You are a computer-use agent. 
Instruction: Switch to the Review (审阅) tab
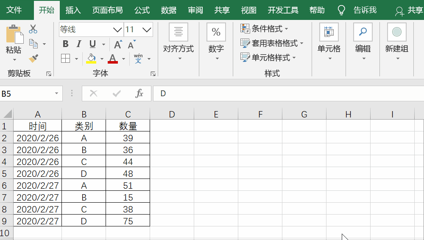click(x=195, y=10)
